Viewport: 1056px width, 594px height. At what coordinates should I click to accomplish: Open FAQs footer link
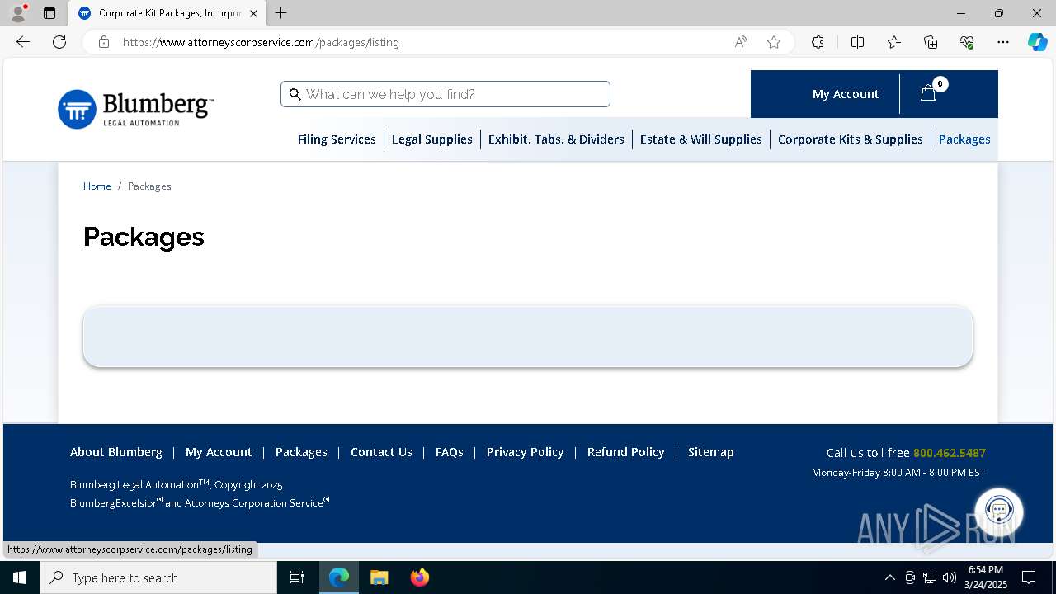coord(450,452)
